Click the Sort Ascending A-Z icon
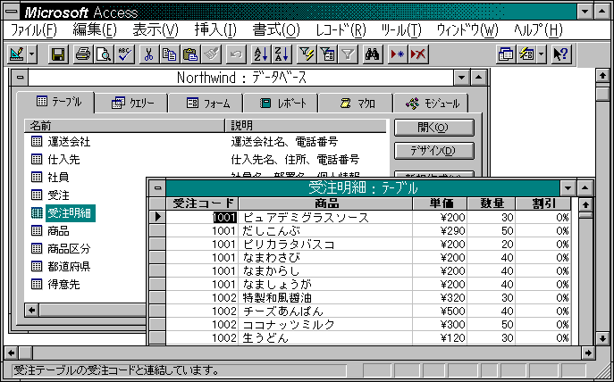 pyautogui.click(x=260, y=54)
